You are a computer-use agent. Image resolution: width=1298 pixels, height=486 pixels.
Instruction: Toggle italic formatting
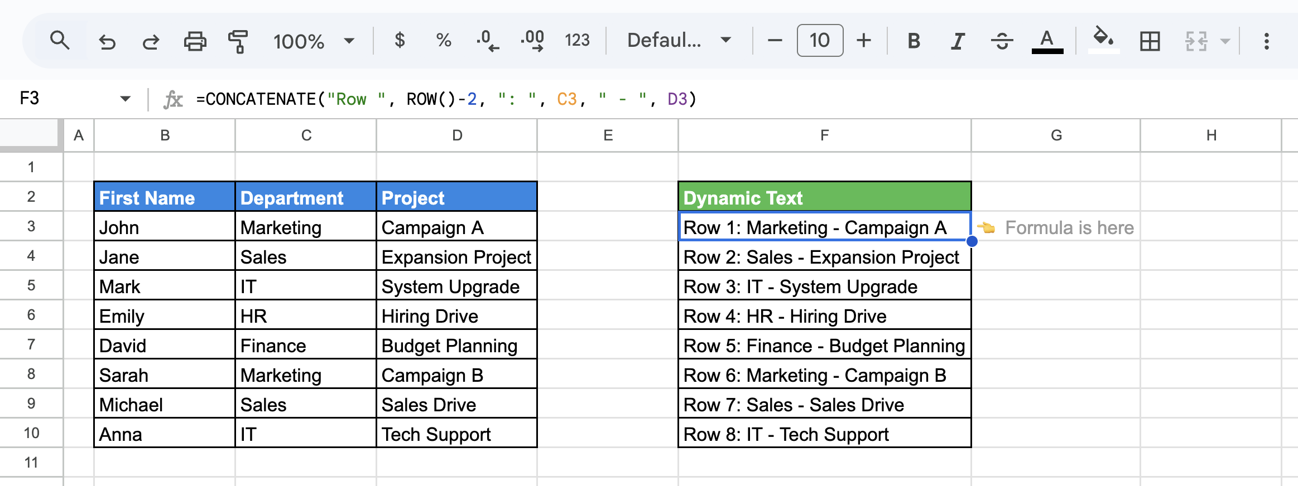pyautogui.click(x=958, y=41)
